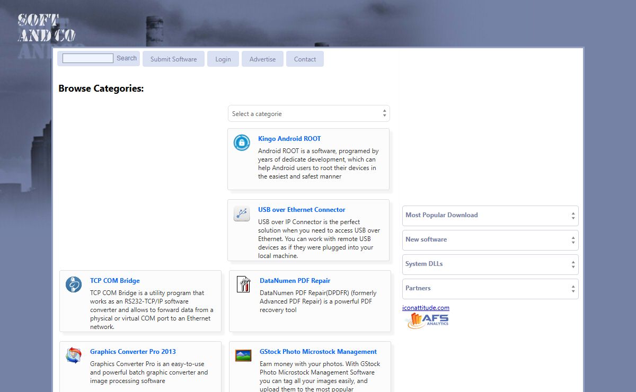Expand the Most Popular Download list
The width and height of the screenshot is (636, 392).
(x=490, y=216)
